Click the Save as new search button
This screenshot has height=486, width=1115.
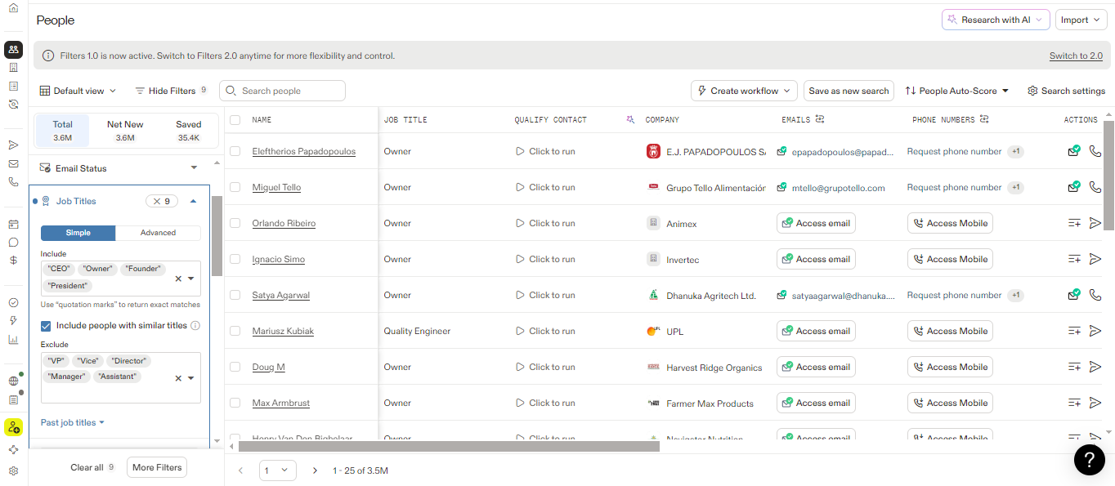point(848,91)
